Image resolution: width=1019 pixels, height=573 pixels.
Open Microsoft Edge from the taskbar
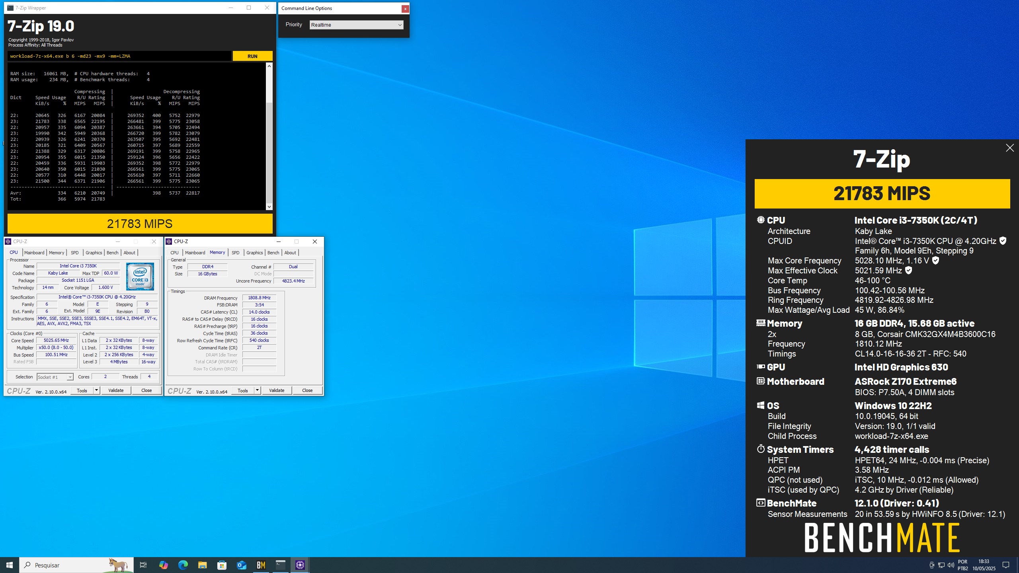pyautogui.click(x=183, y=565)
